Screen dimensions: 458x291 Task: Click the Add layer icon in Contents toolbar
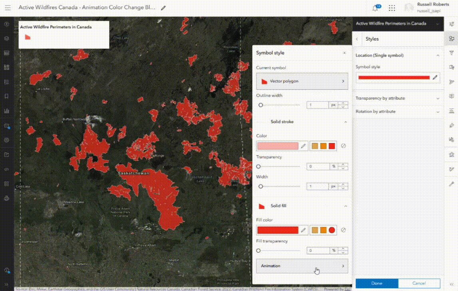click(x=6, y=24)
